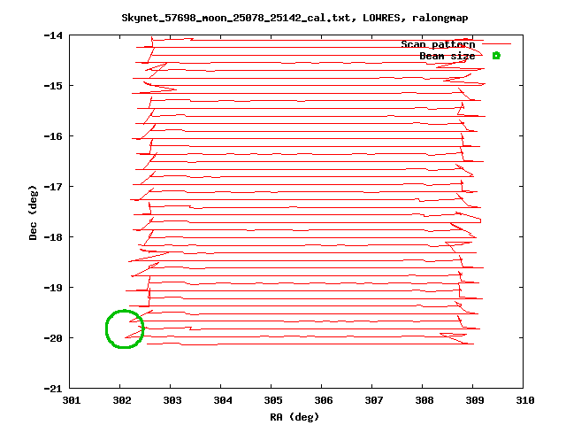
Task: Click the y-axis tick label -21
Action: (x=53, y=389)
